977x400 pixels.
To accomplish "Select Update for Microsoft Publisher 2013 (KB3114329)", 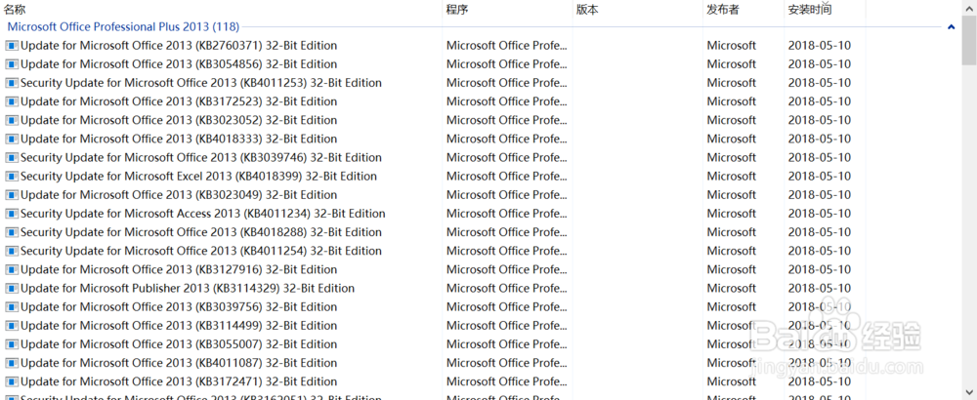I will [x=188, y=288].
